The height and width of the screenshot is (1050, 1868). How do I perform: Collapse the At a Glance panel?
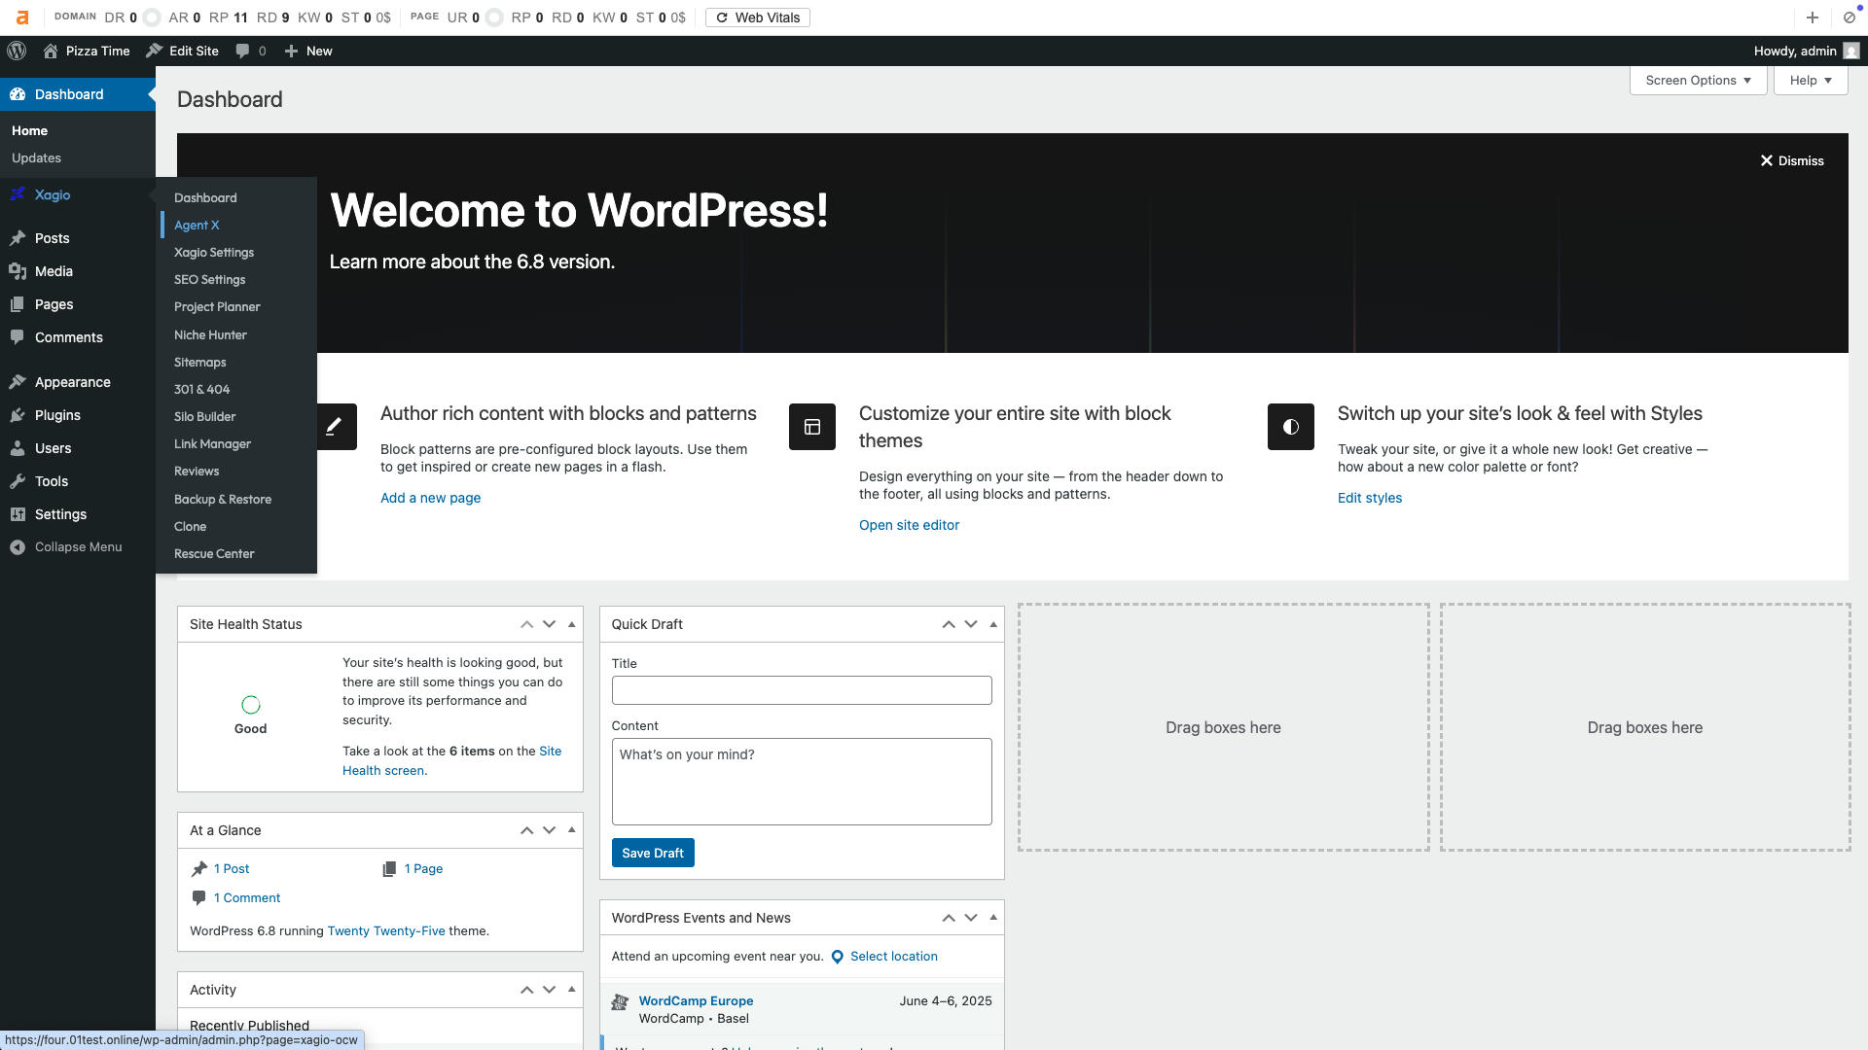572,830
